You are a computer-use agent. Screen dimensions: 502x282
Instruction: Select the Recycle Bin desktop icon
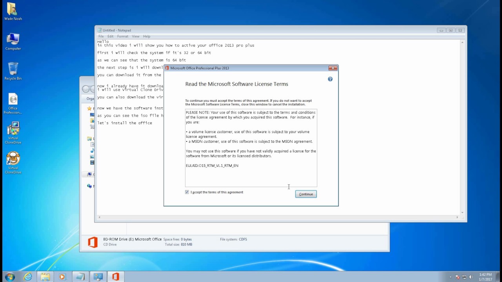(13, 71)
